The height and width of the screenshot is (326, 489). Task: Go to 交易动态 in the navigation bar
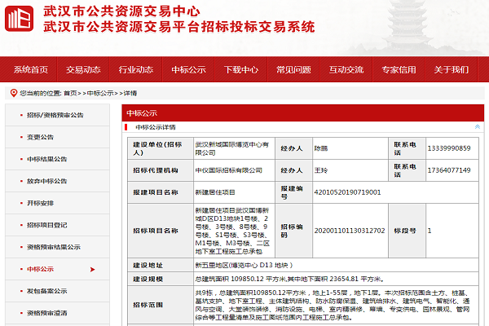tap(83, 69)
